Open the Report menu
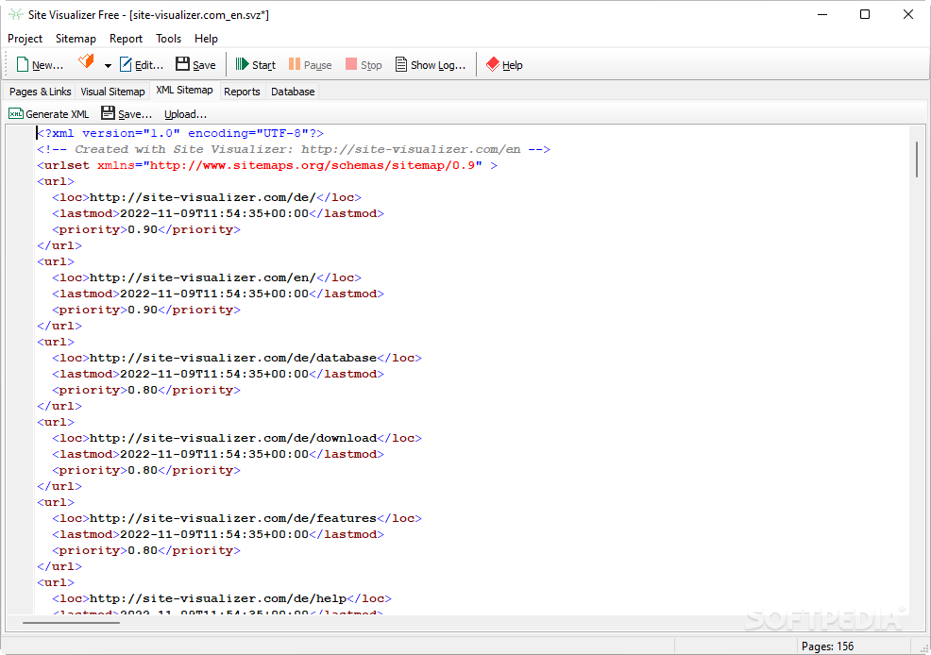The height and width of the screenshot is (655, 931). (126, 39)
